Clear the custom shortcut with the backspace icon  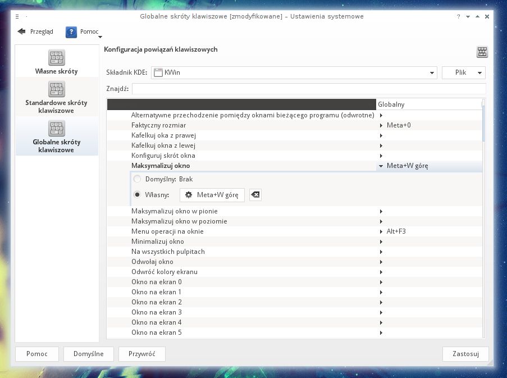click(255, 195)
